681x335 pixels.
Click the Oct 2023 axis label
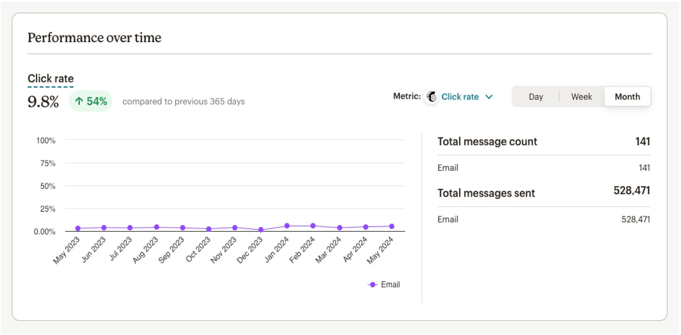(x=198, y=250)
